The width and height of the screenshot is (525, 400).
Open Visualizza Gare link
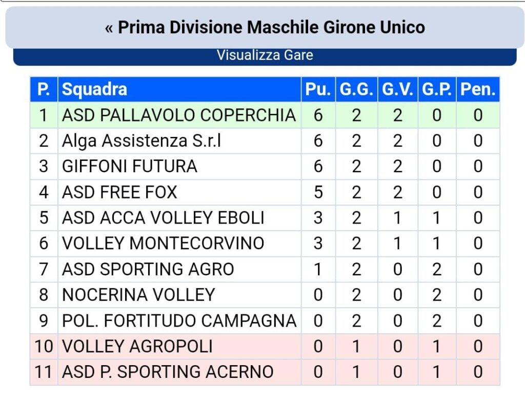tap(265, 55)
